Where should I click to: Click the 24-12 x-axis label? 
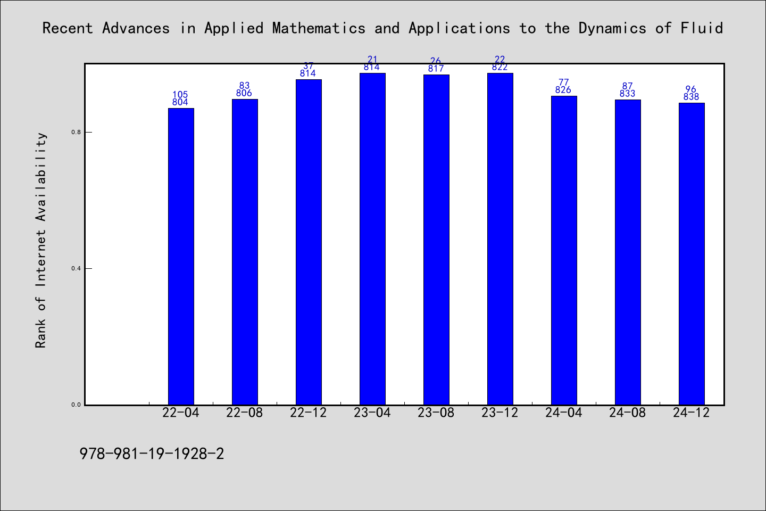tap(692, 413)
